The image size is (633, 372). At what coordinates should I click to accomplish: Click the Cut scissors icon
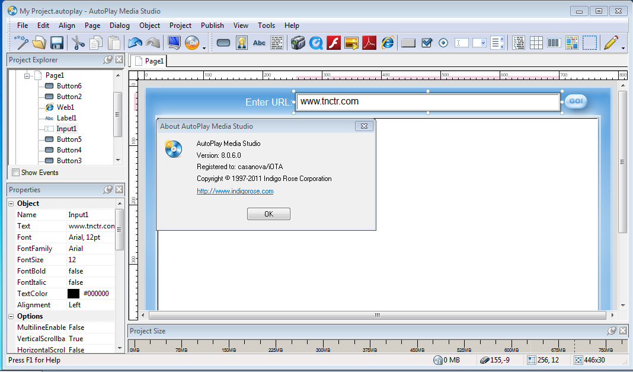(x=78, y=42)
